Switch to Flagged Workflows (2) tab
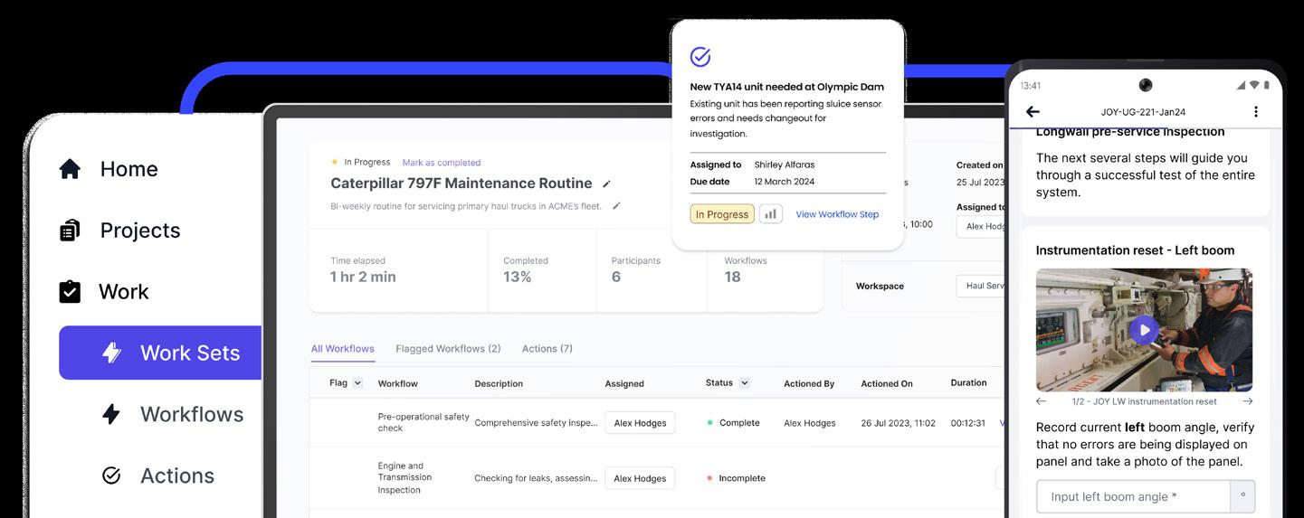1304x518 pixels. click(448, 349)
